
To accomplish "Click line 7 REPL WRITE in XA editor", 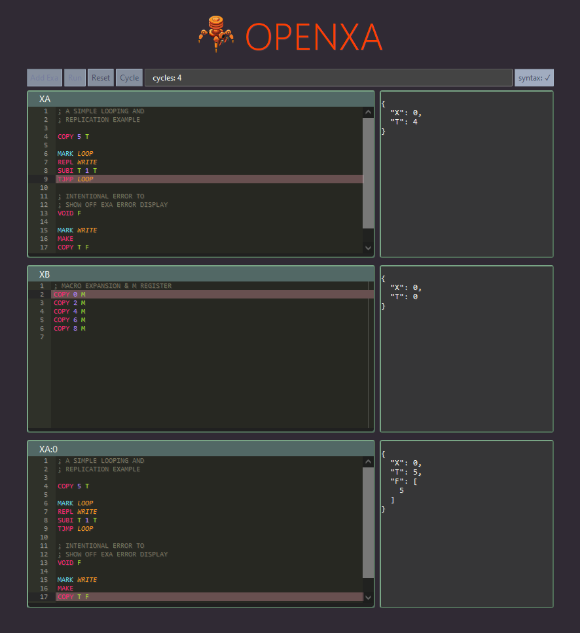I will click(x=77, y=162).
